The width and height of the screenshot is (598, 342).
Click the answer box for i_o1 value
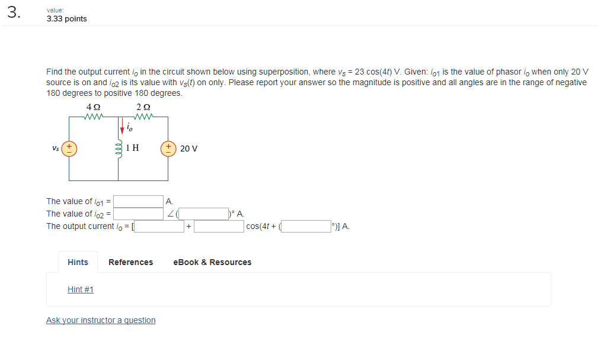coord(139,201)
